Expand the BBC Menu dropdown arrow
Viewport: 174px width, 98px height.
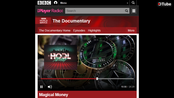pos(128,3)
